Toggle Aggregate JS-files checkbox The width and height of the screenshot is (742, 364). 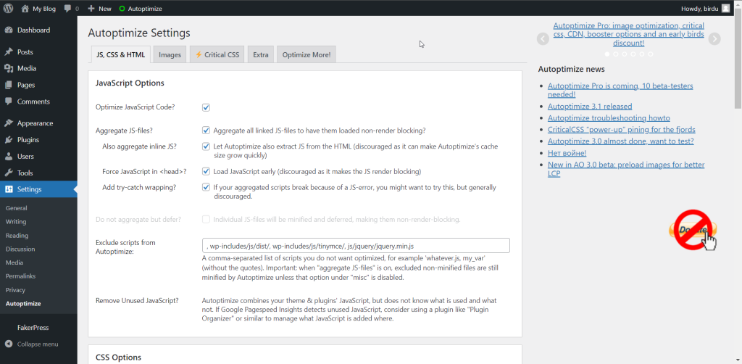206,131
